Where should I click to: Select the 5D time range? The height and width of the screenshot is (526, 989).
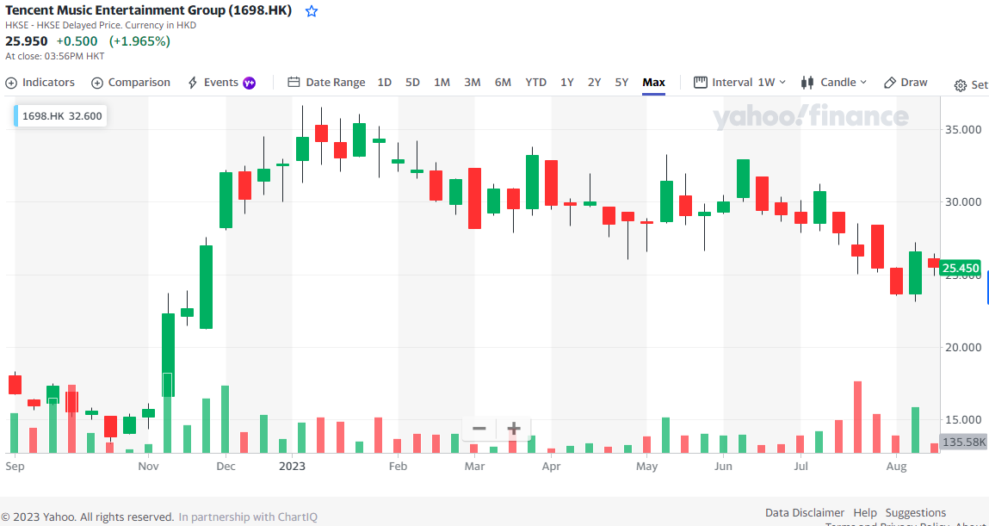coord(412,83)
